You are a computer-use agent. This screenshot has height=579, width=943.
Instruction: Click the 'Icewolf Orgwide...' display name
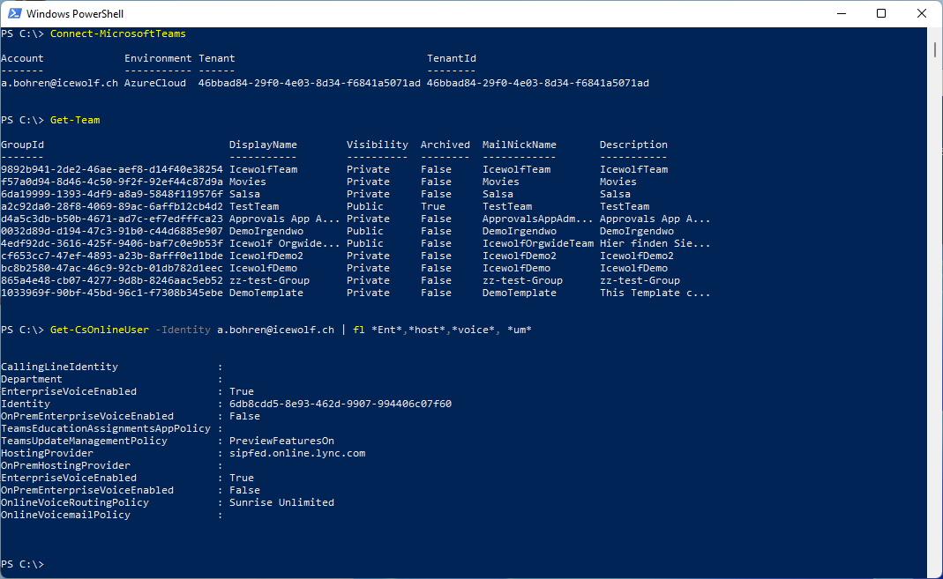(284, 243)
